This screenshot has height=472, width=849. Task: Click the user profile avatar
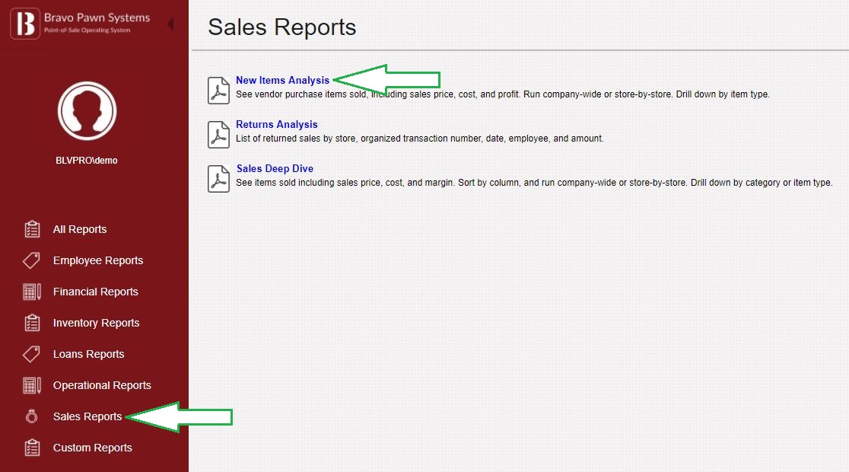87,111
